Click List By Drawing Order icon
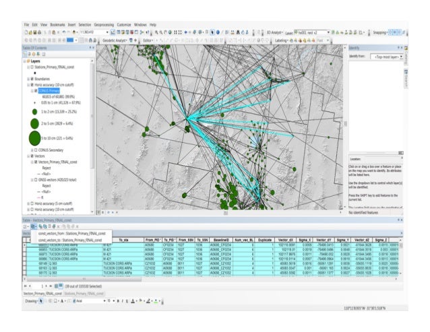The image size is (430, 332). (26, 54)
